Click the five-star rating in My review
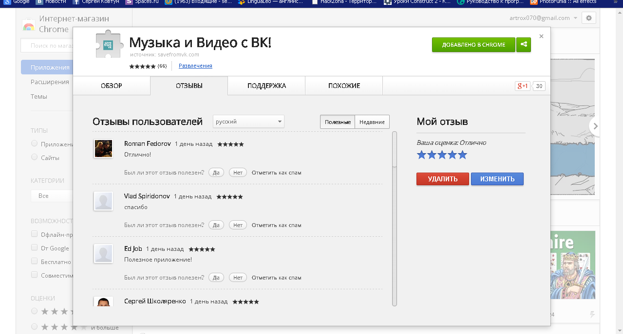This screenshot has height=334, width=623. [442, 155]
